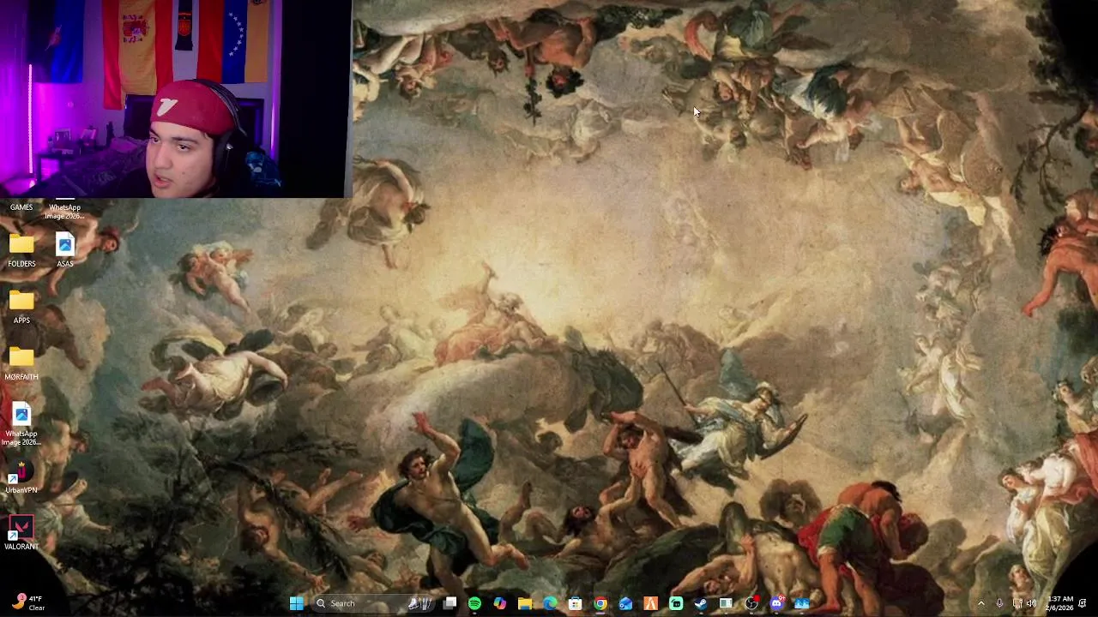Open the network tray icon
Image resolution: width=1098 pixels, height=617 pixels.
[1017, 603]
